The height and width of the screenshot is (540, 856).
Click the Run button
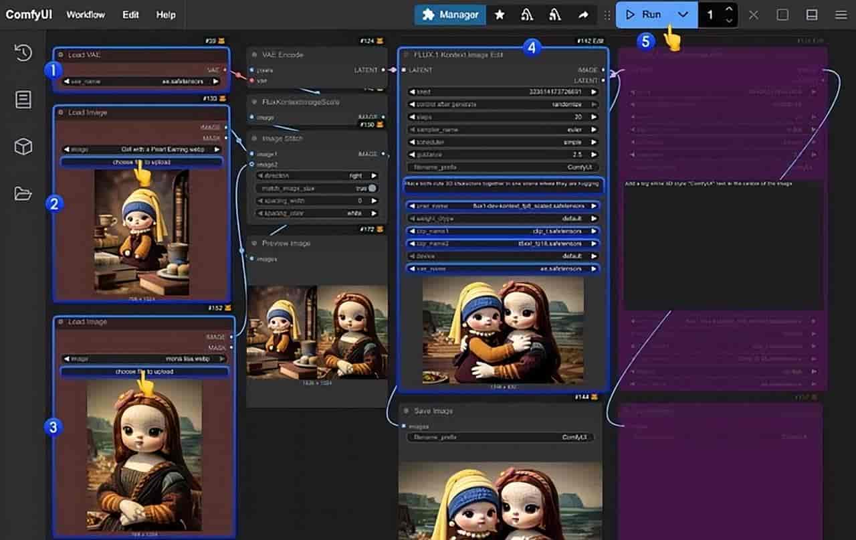point(644,15)
